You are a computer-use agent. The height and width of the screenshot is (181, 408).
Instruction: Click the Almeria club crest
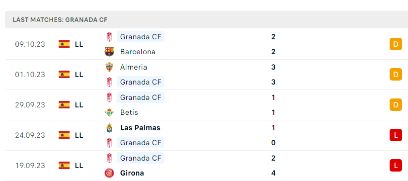pos(109,67)
